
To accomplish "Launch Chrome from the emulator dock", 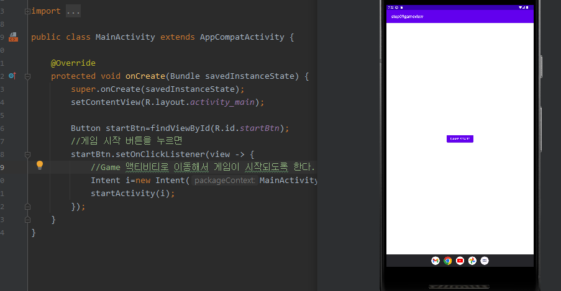I will (447, 261).
